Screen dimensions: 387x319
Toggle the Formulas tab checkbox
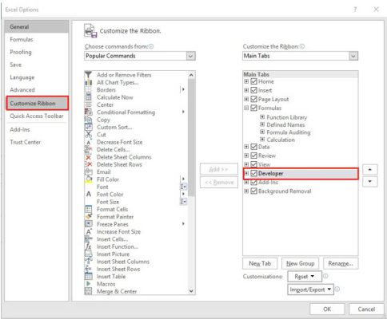tap(253, 108)
